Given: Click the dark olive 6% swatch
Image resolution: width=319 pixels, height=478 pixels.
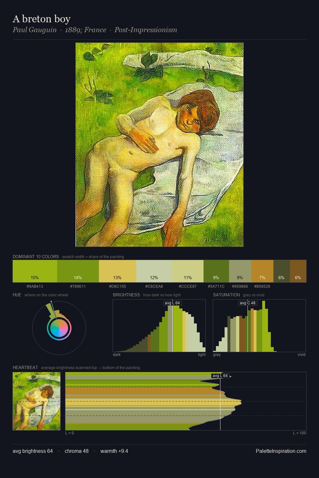Looking at the screenshot, I should pos(281,271).
